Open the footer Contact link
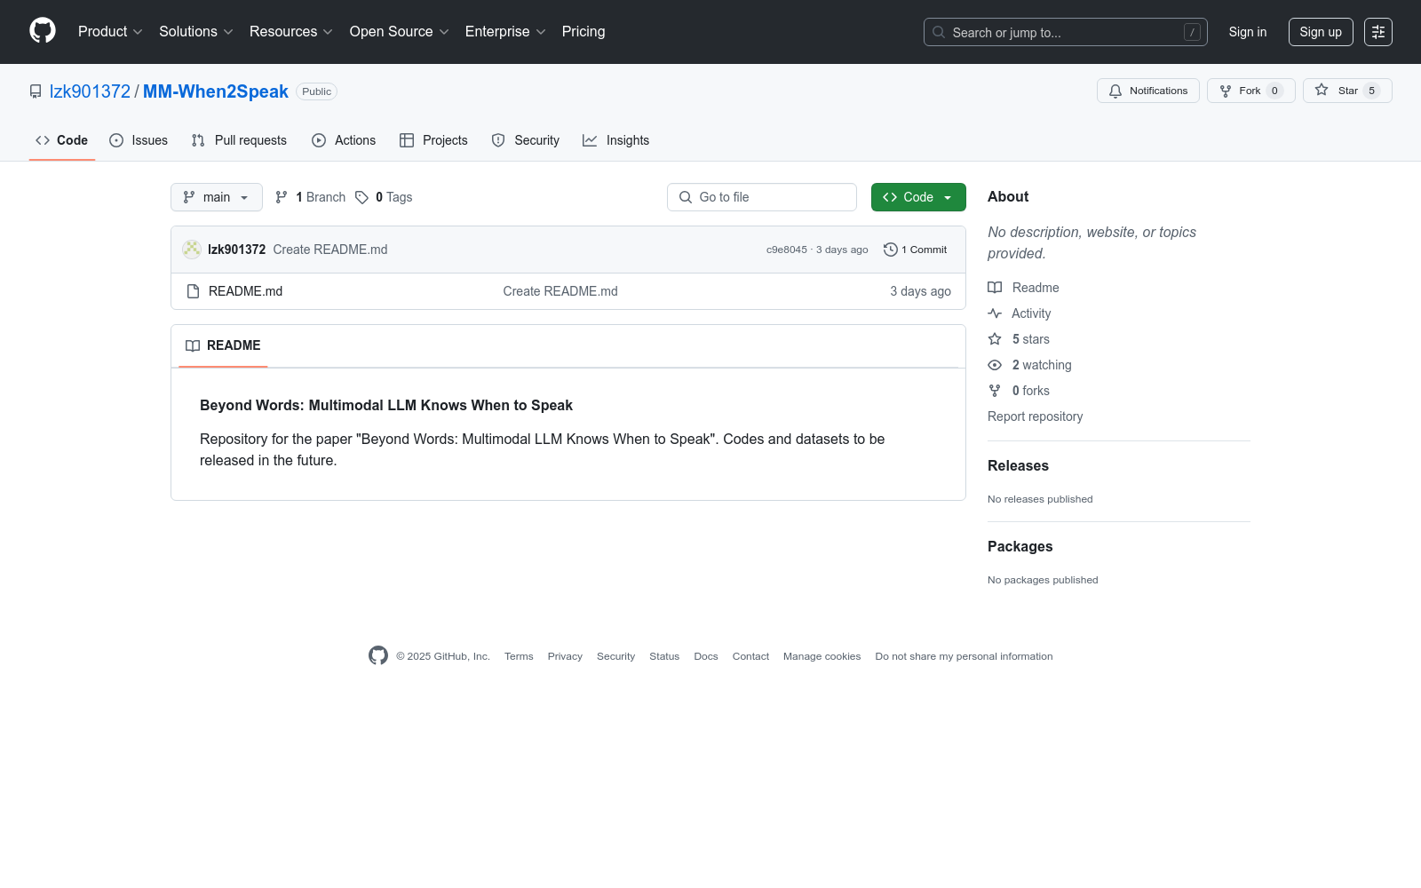This screenshot has width=1421, height=888. (x=750, y=656)
